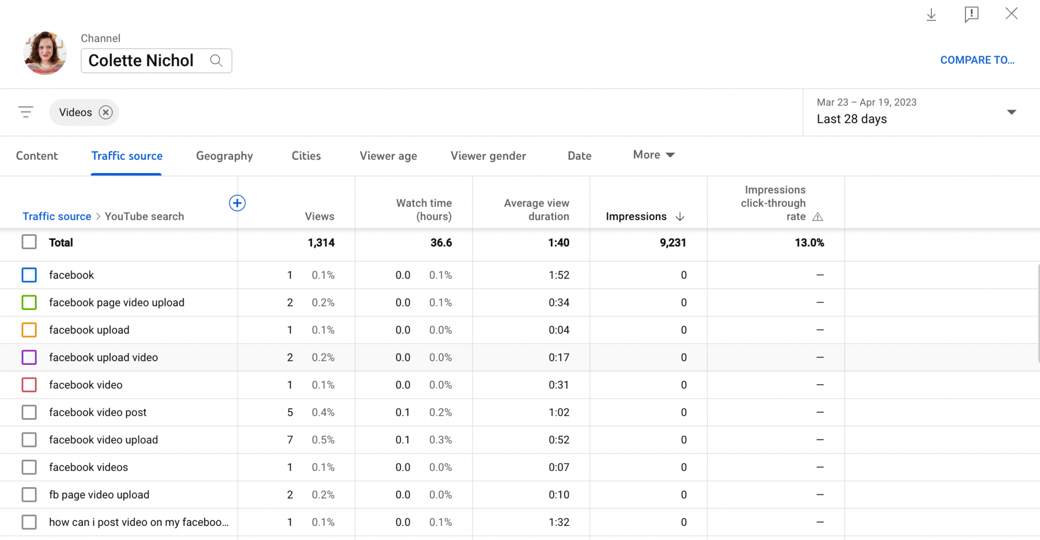Viewport: 1040px width, 540px height.
Task: Click the total watch time value 36.6
Action: click(441, 243)
